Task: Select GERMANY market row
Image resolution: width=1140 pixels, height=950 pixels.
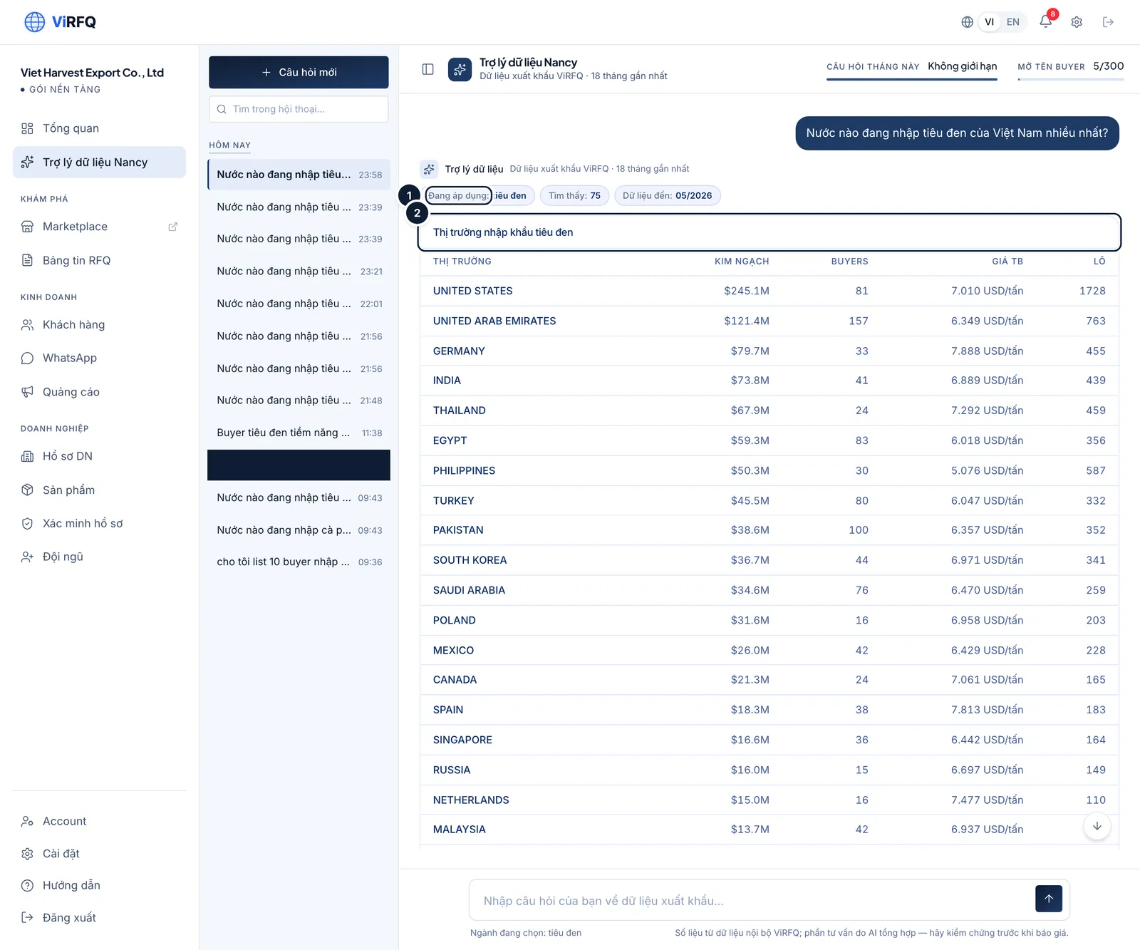Action: point(769,351)
